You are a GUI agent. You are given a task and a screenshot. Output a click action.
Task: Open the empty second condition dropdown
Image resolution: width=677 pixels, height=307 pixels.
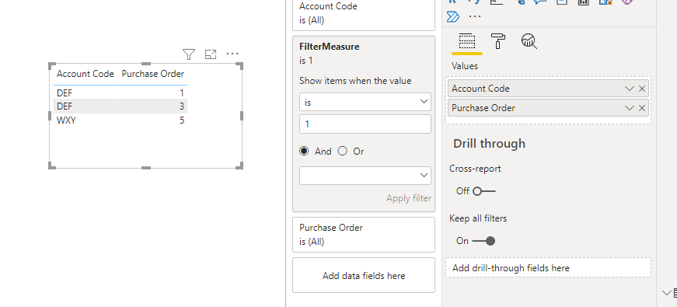tap(365, 176)
